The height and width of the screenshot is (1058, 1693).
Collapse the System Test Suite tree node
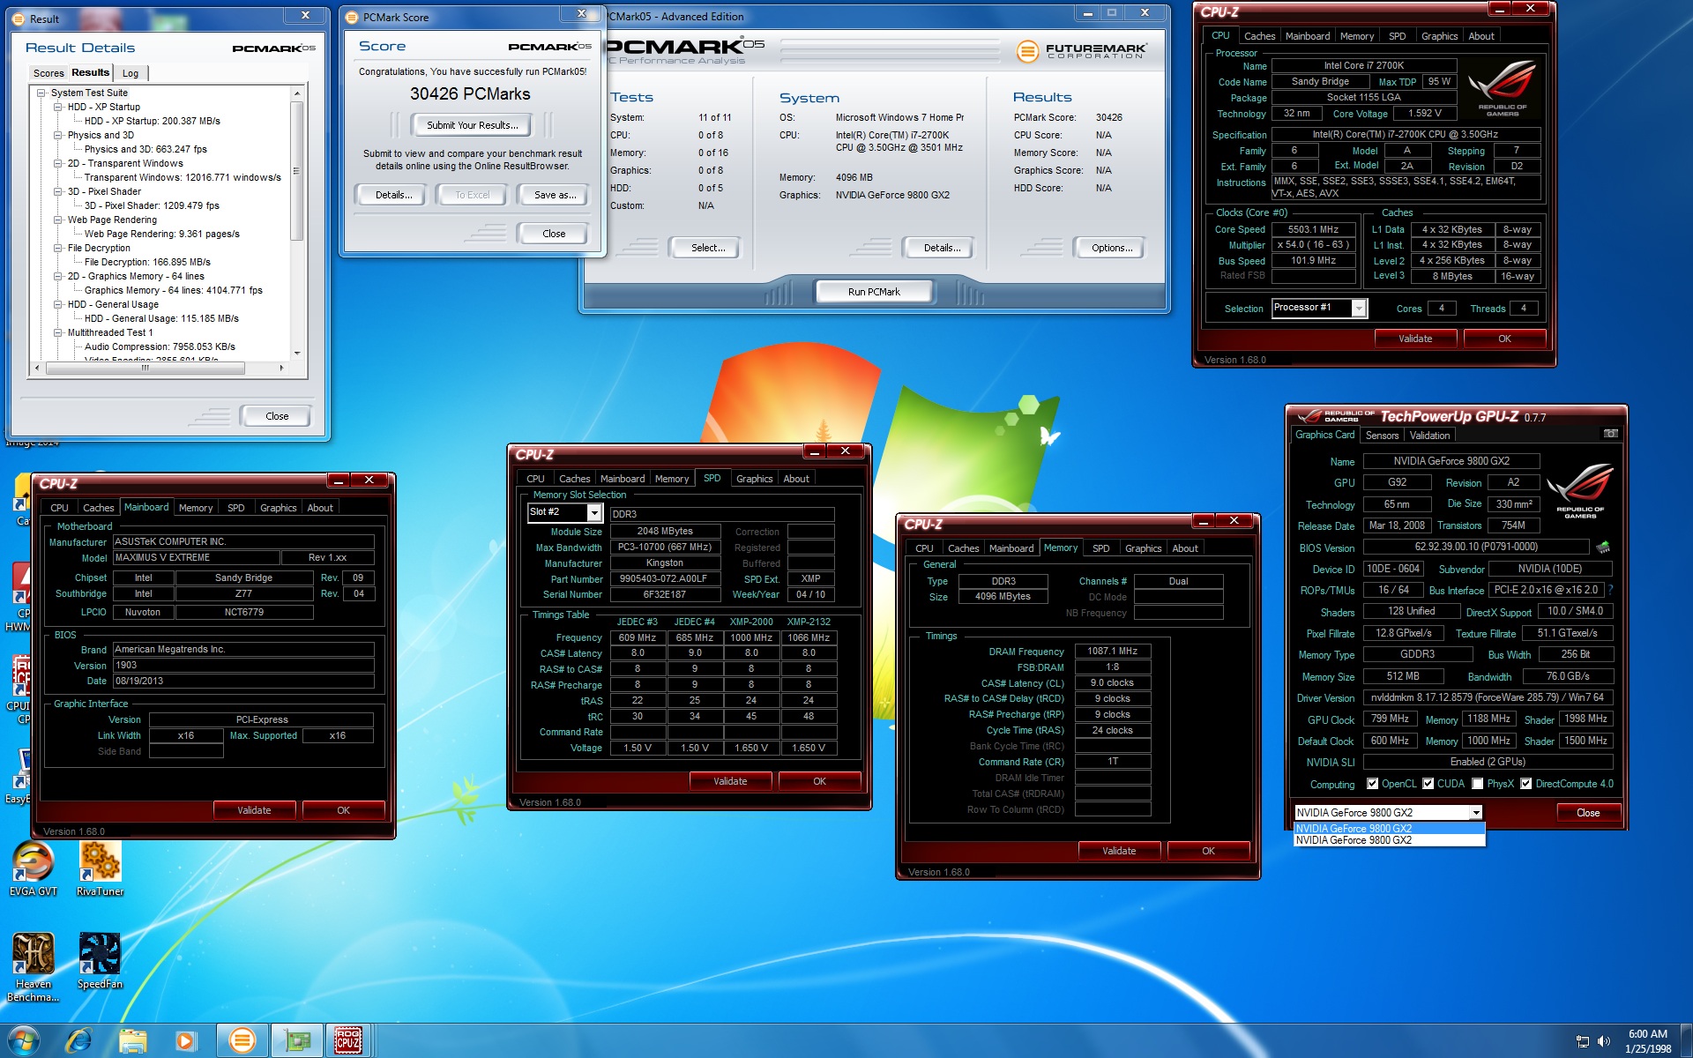pyautogui.click(x=41, y=93)
